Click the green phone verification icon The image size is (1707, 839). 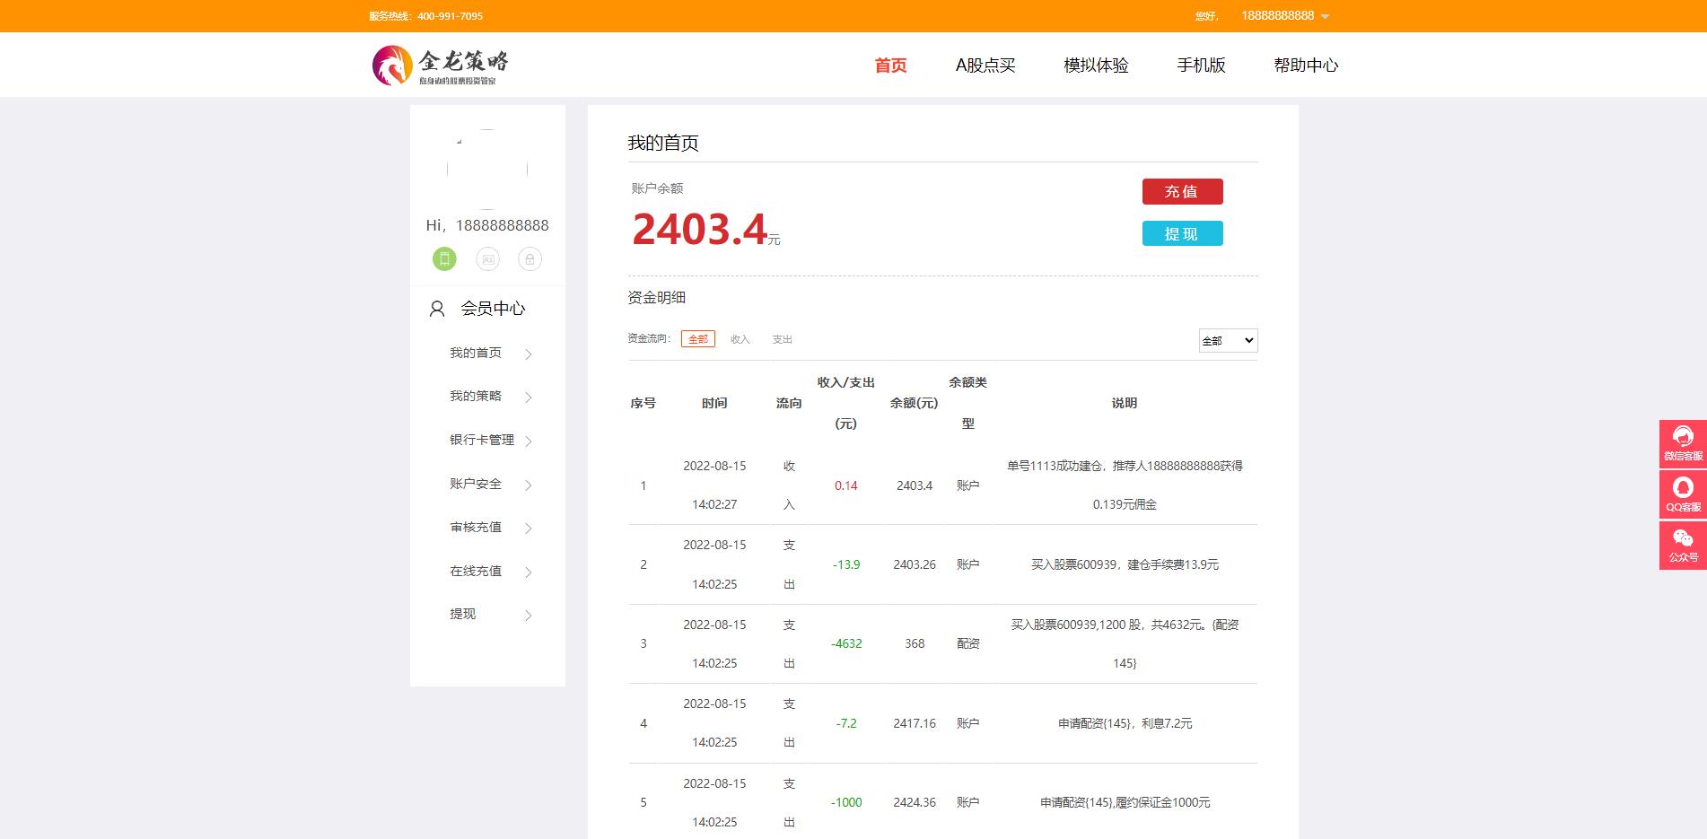click(444, 259)
